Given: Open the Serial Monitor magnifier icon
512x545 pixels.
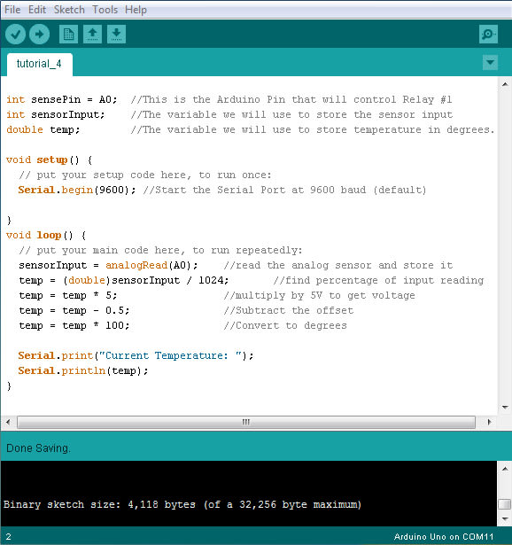Looking at the screenshot, I should point(488,34).
